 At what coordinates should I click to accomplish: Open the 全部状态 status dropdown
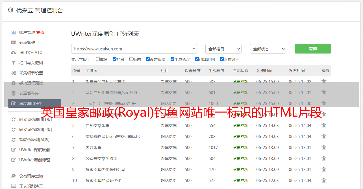(x=268, y=49)
